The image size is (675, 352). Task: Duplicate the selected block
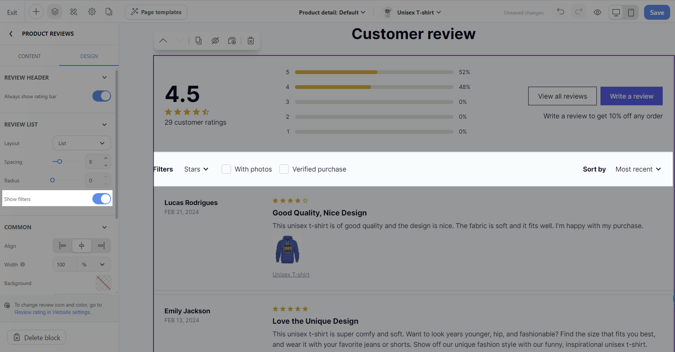[198, 40]
